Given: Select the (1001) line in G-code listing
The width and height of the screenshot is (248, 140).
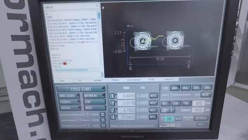Looking at the screenshot, I should (x=49, y=17).
